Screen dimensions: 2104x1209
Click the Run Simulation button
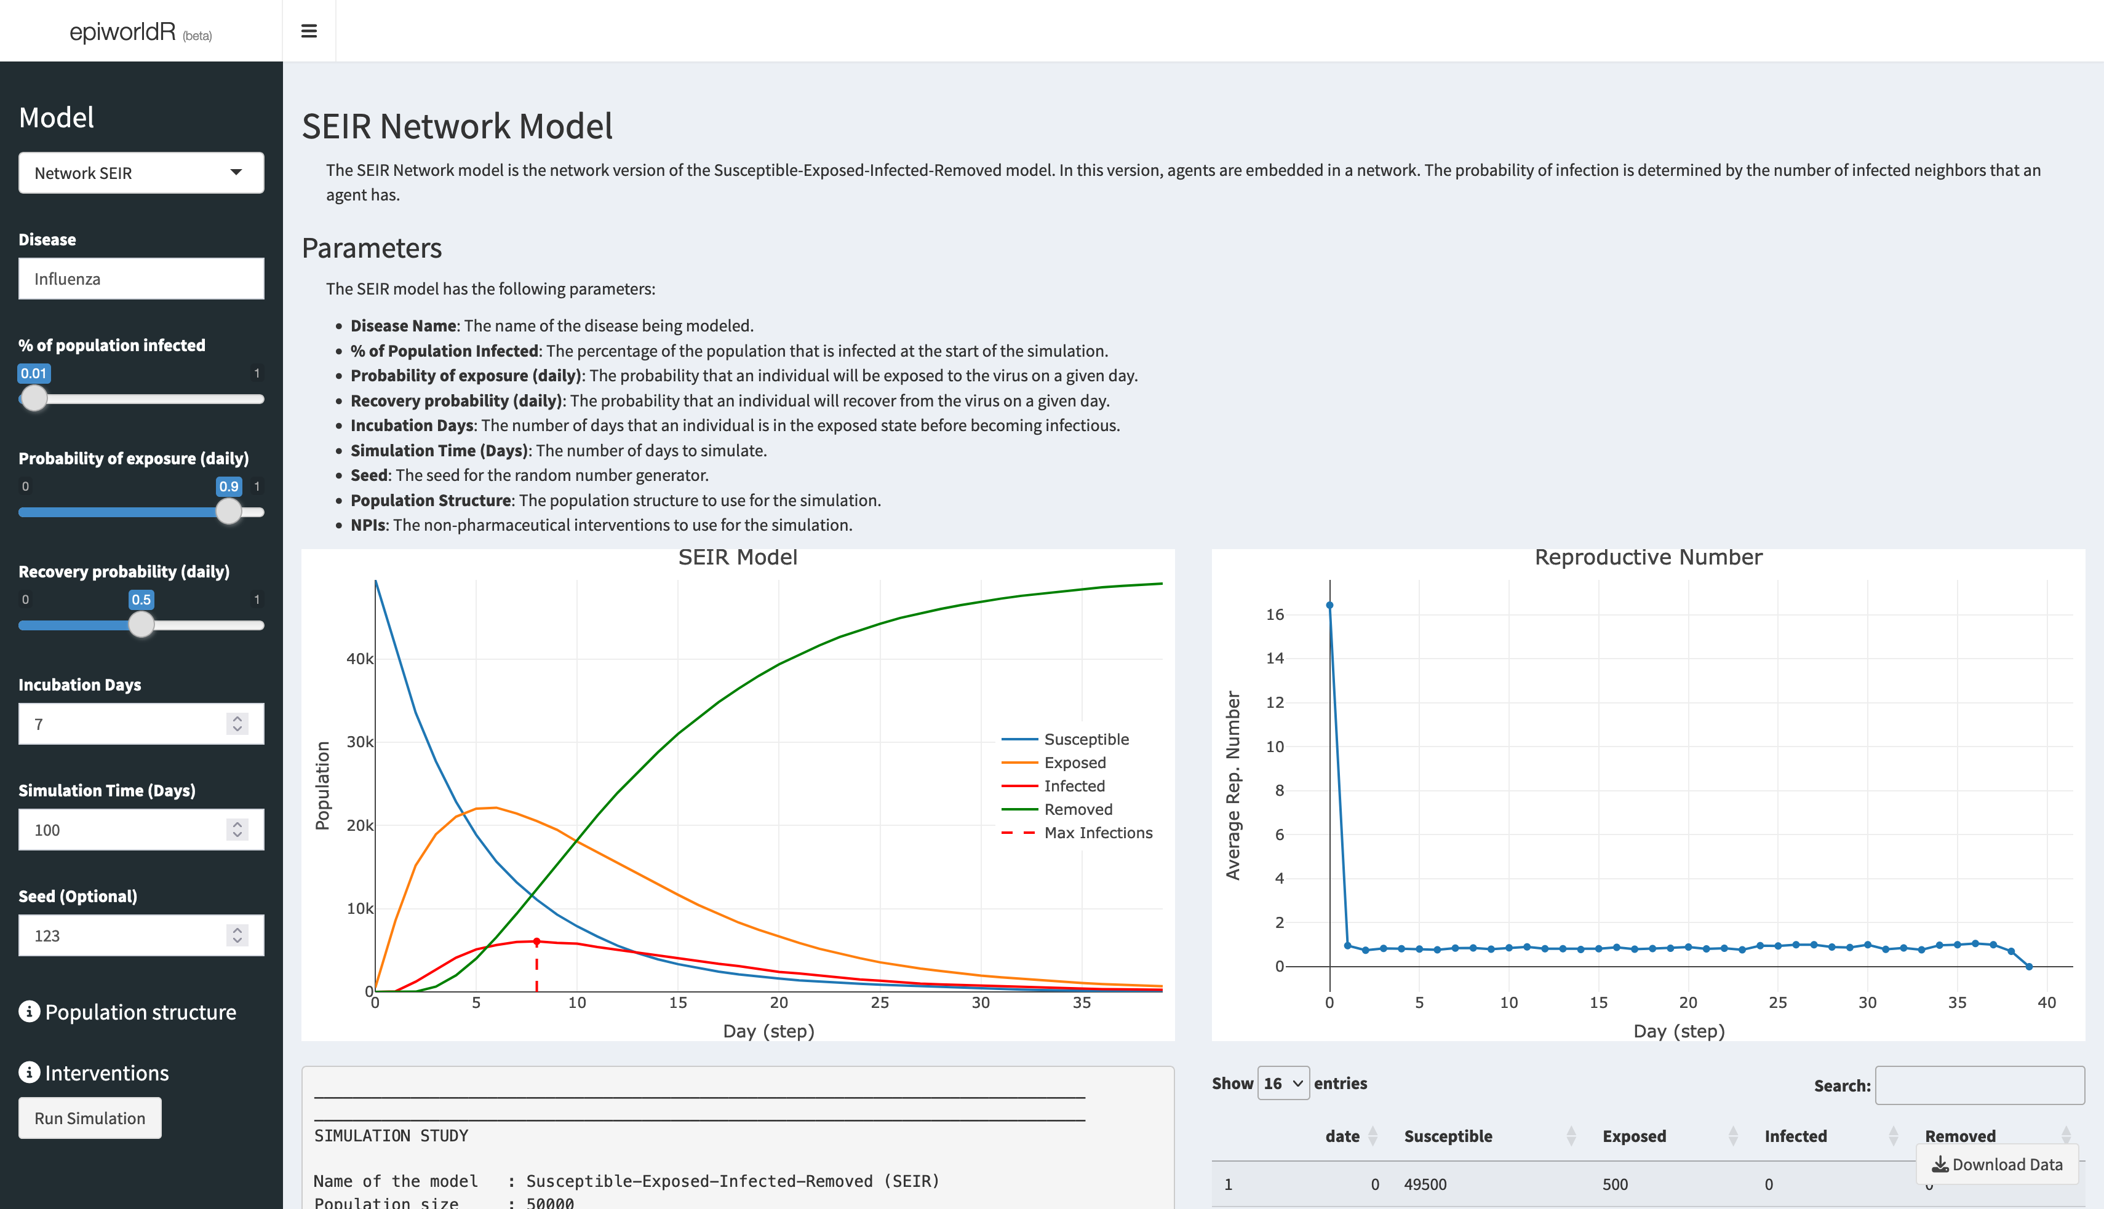click(90, 1119)
